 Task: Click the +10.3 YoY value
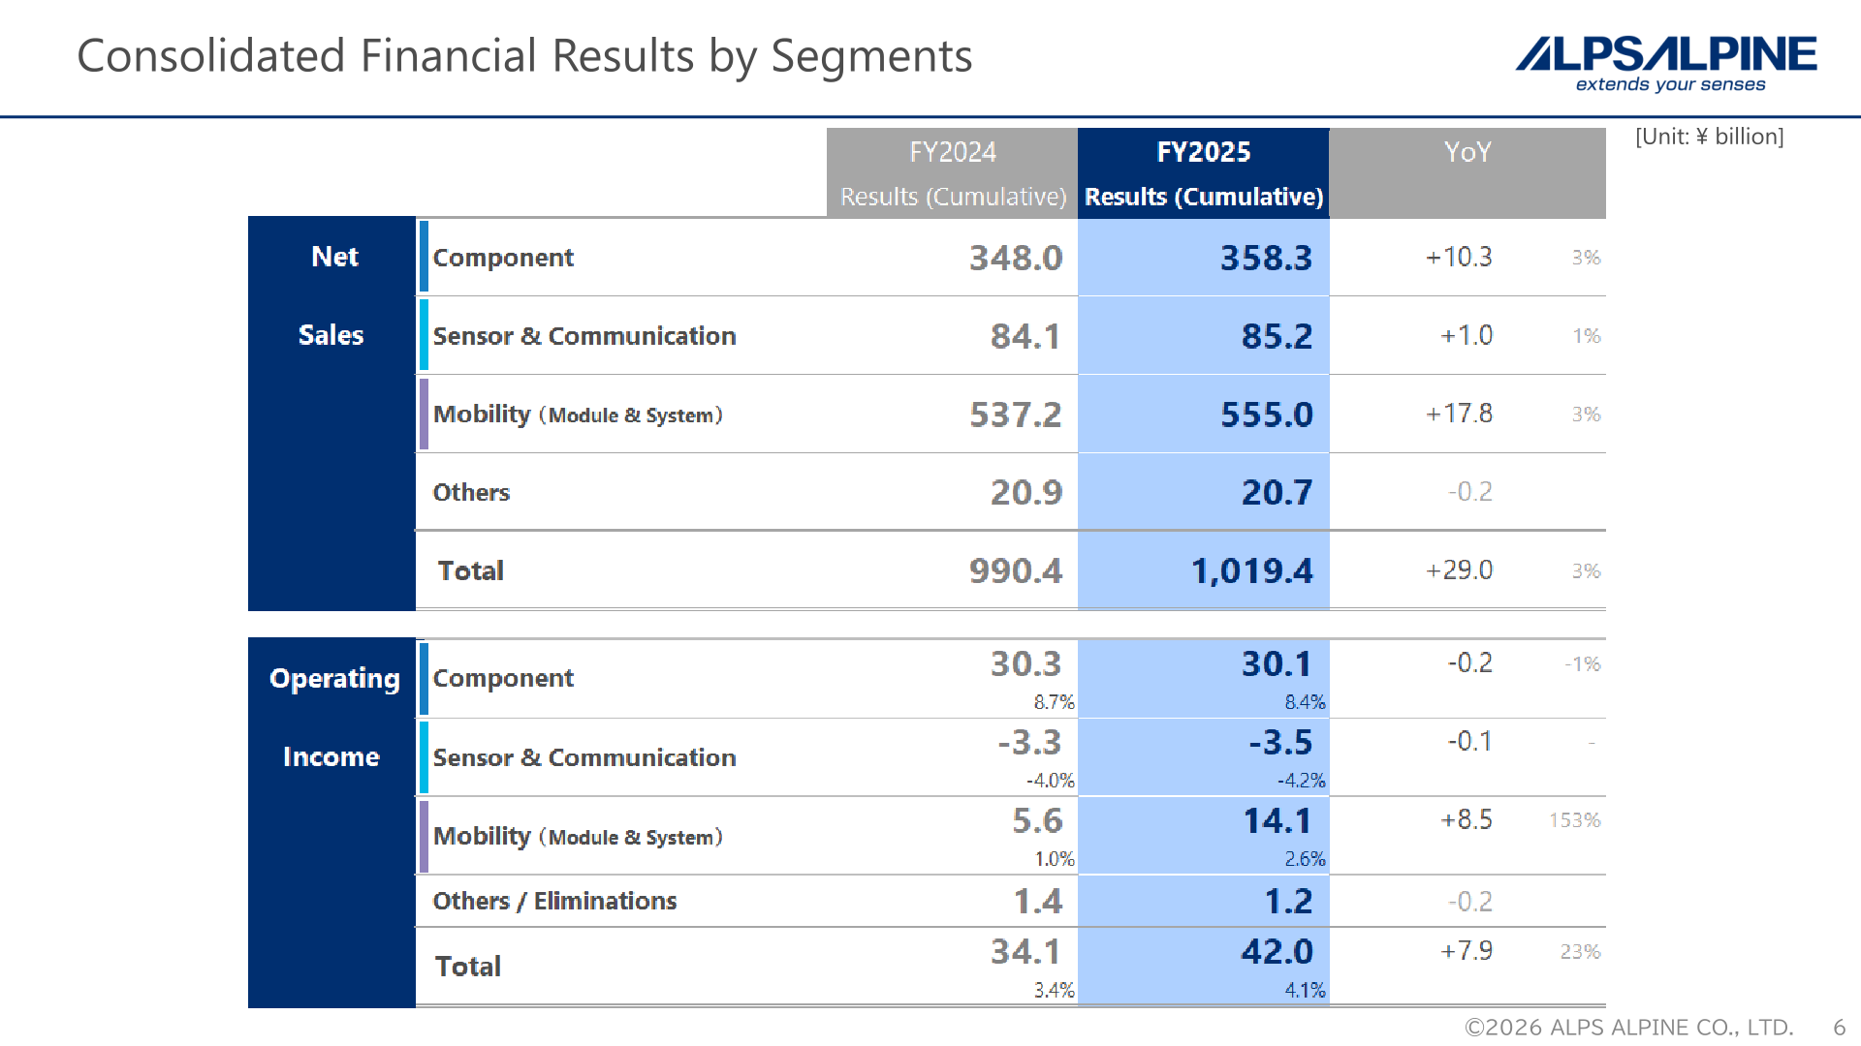click(1459, 257)
